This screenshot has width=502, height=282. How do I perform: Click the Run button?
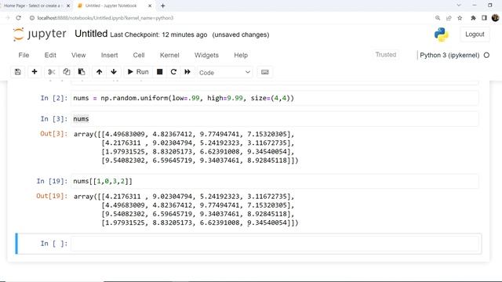tap(138, 72)
